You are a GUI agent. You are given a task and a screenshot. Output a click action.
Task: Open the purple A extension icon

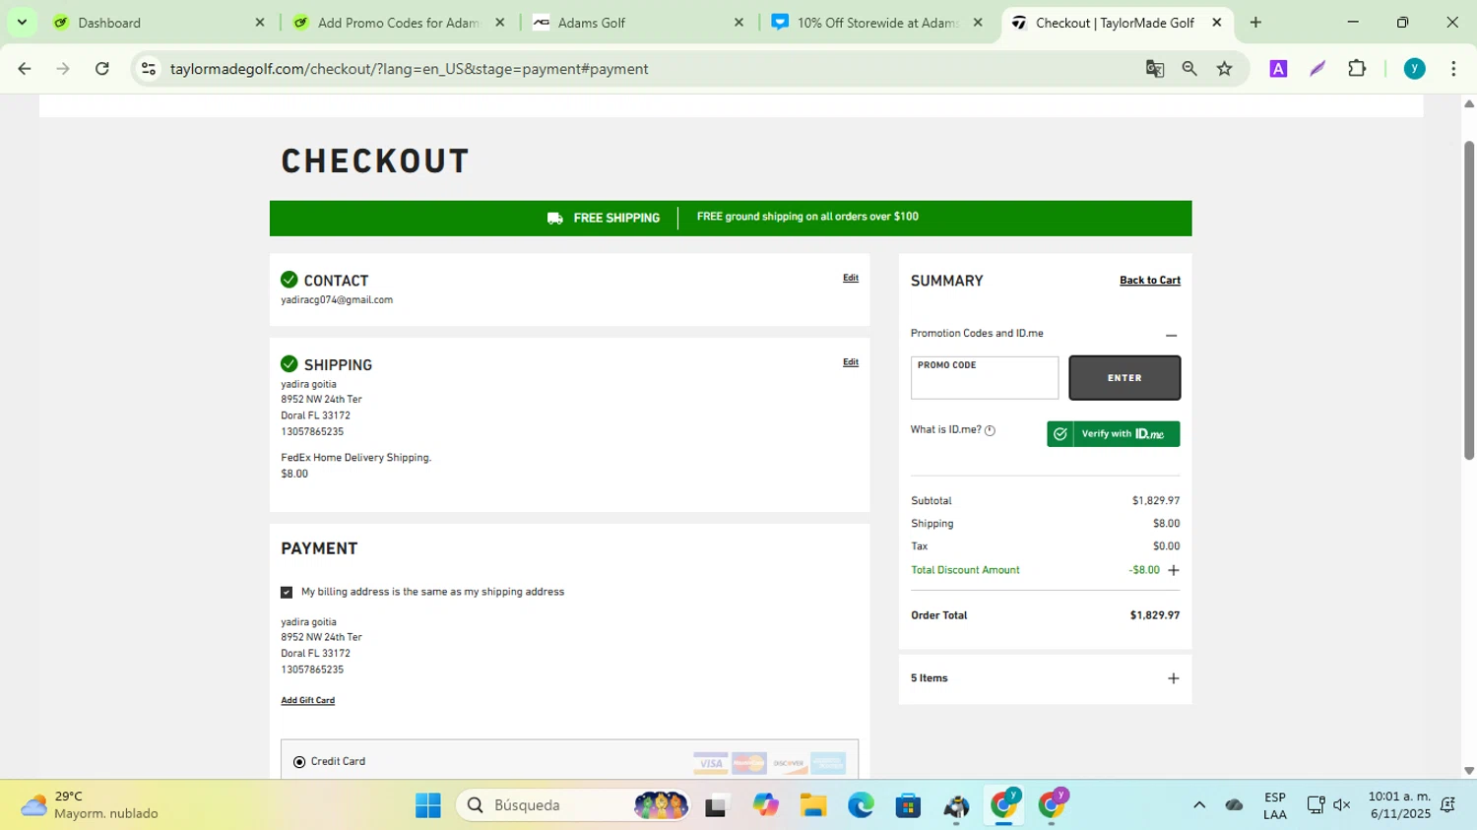pyautogui.click(x=1278, y=69)
